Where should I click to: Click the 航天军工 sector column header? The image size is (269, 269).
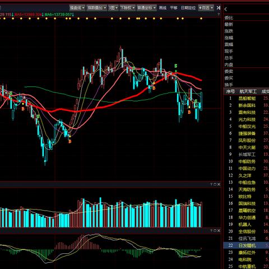click(x=248, y=91)
